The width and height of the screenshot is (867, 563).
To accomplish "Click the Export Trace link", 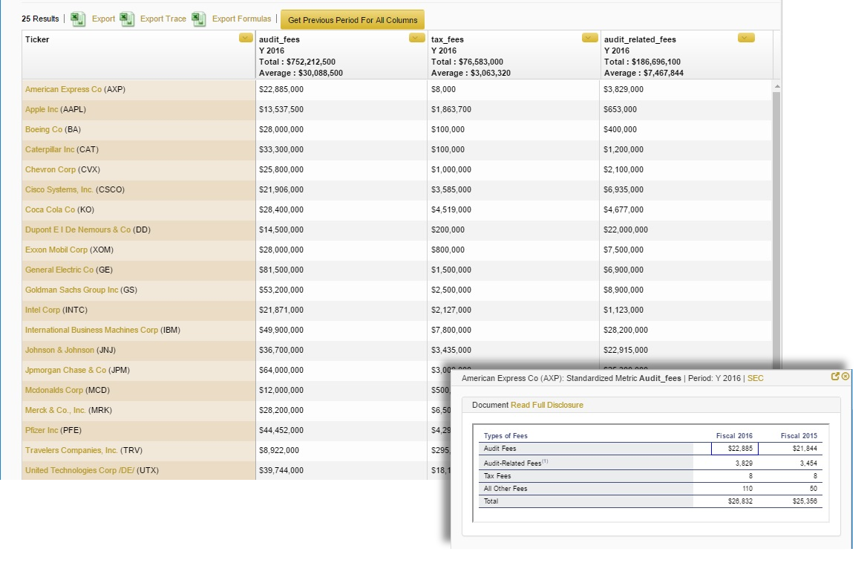I will [x=163, y=19].
